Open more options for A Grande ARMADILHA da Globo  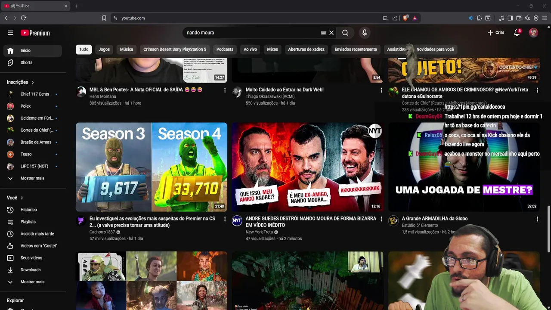(537, 219)
